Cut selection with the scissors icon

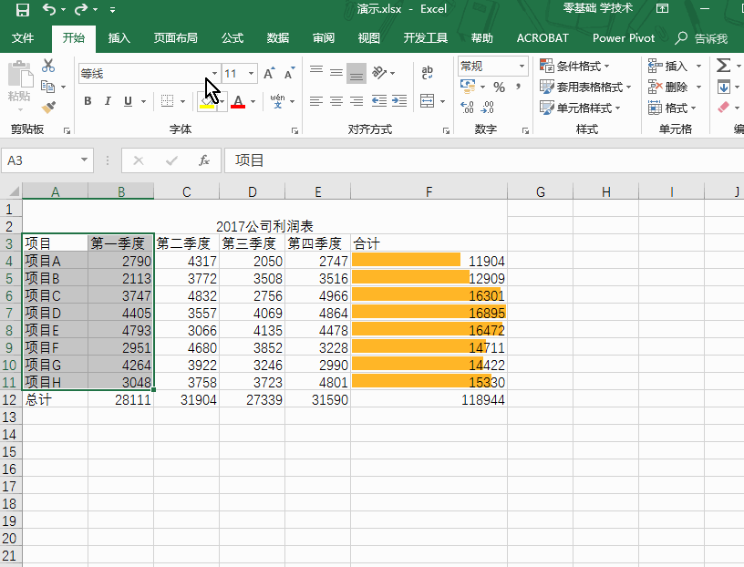(48, 66)
